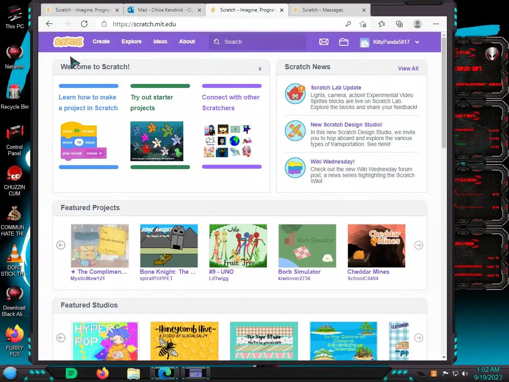509x382 pixels.
Task: Open the browser Collections icon
Action: (399, 24)
